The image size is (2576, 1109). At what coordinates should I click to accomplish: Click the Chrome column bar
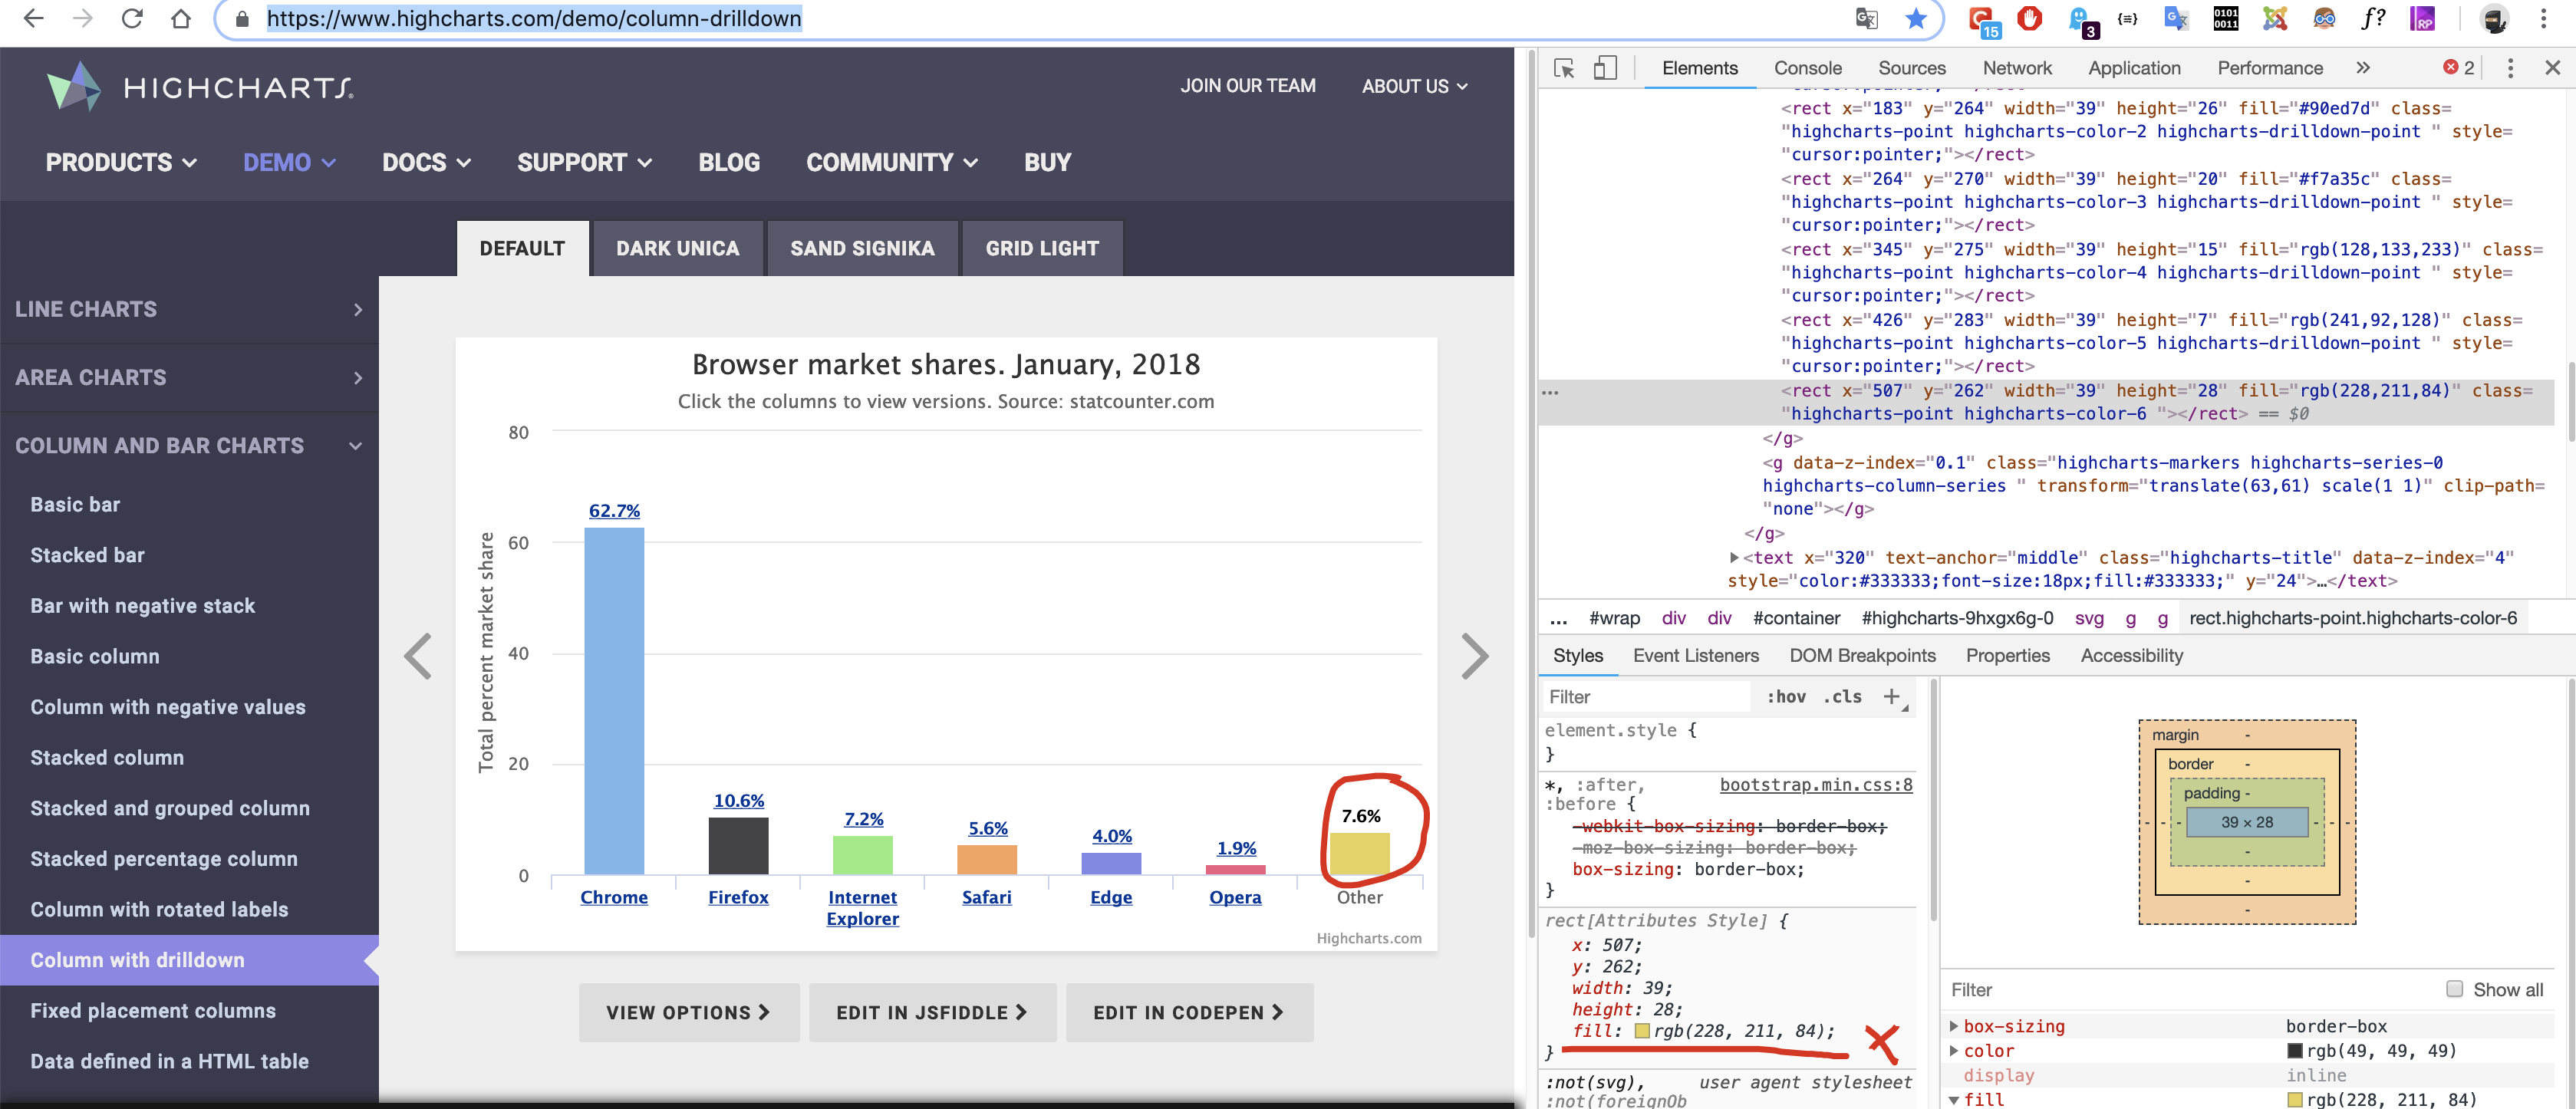pyautogui.click(x=613, y=701)
